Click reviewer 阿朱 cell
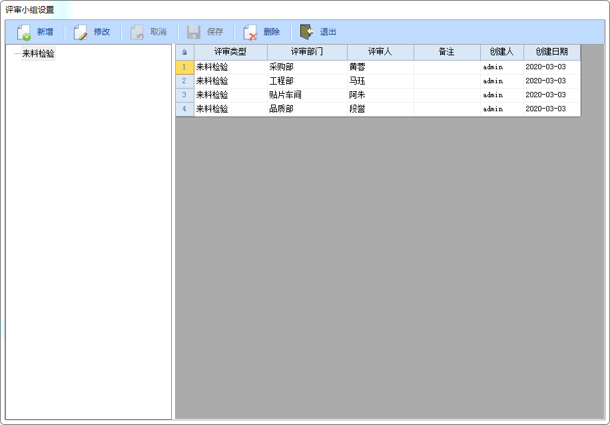610x425 pixels. 380,95
